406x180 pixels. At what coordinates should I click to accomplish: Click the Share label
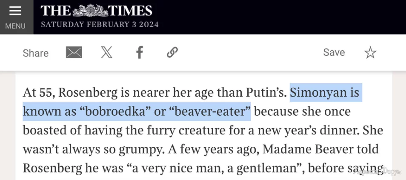click(x=36, y=53)
